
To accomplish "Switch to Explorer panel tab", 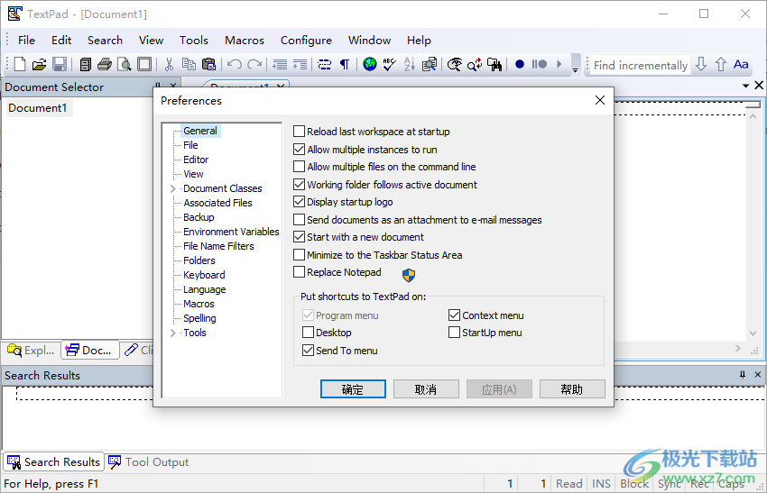I will click(32, 350).
